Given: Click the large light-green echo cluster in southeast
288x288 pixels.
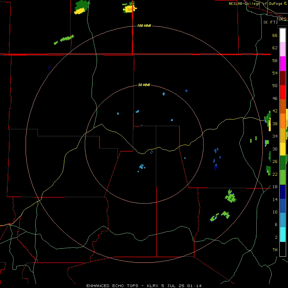Looking at the screenshot, I should click(x=230, y=196).
